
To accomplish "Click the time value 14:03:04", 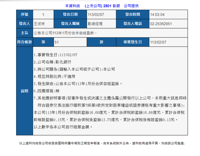I will [157, 15].
